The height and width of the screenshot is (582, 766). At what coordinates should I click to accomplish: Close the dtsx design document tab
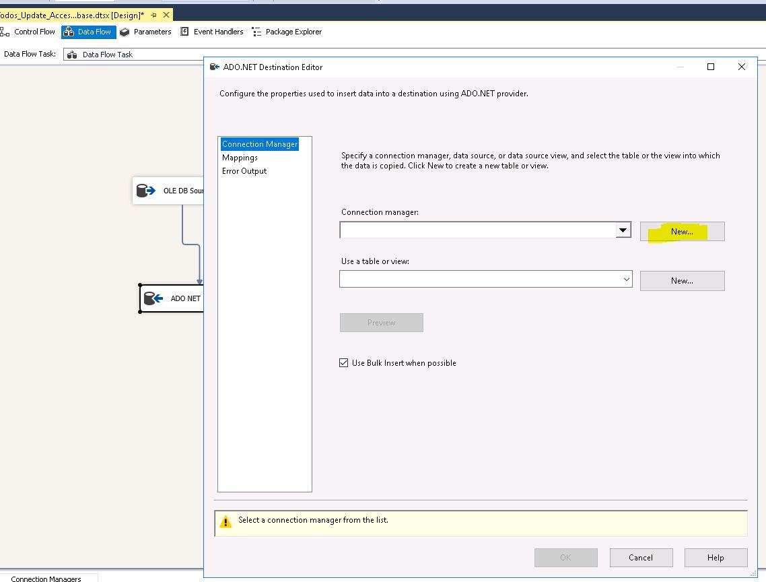tap(166, 15)
